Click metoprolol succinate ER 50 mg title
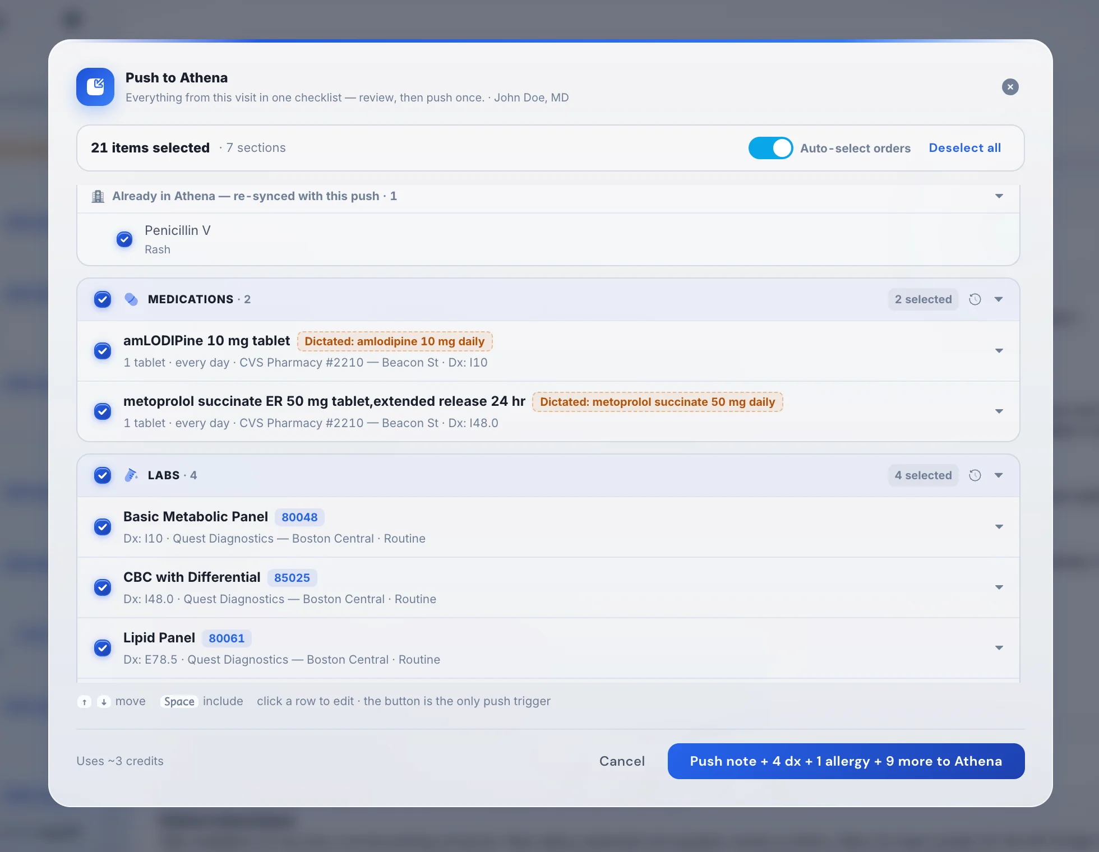1099x852 pixels. click(324, 401)
